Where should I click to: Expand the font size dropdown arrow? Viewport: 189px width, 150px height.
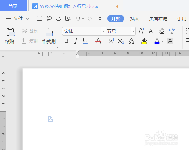pyautogui.click(x=133, y=31)
